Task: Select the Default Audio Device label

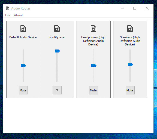Action: [x=23, y=37]
